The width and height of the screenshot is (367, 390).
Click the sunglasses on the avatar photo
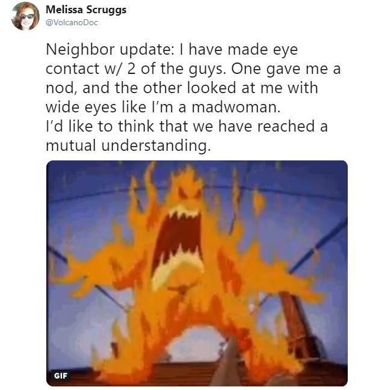click(27, 16)
